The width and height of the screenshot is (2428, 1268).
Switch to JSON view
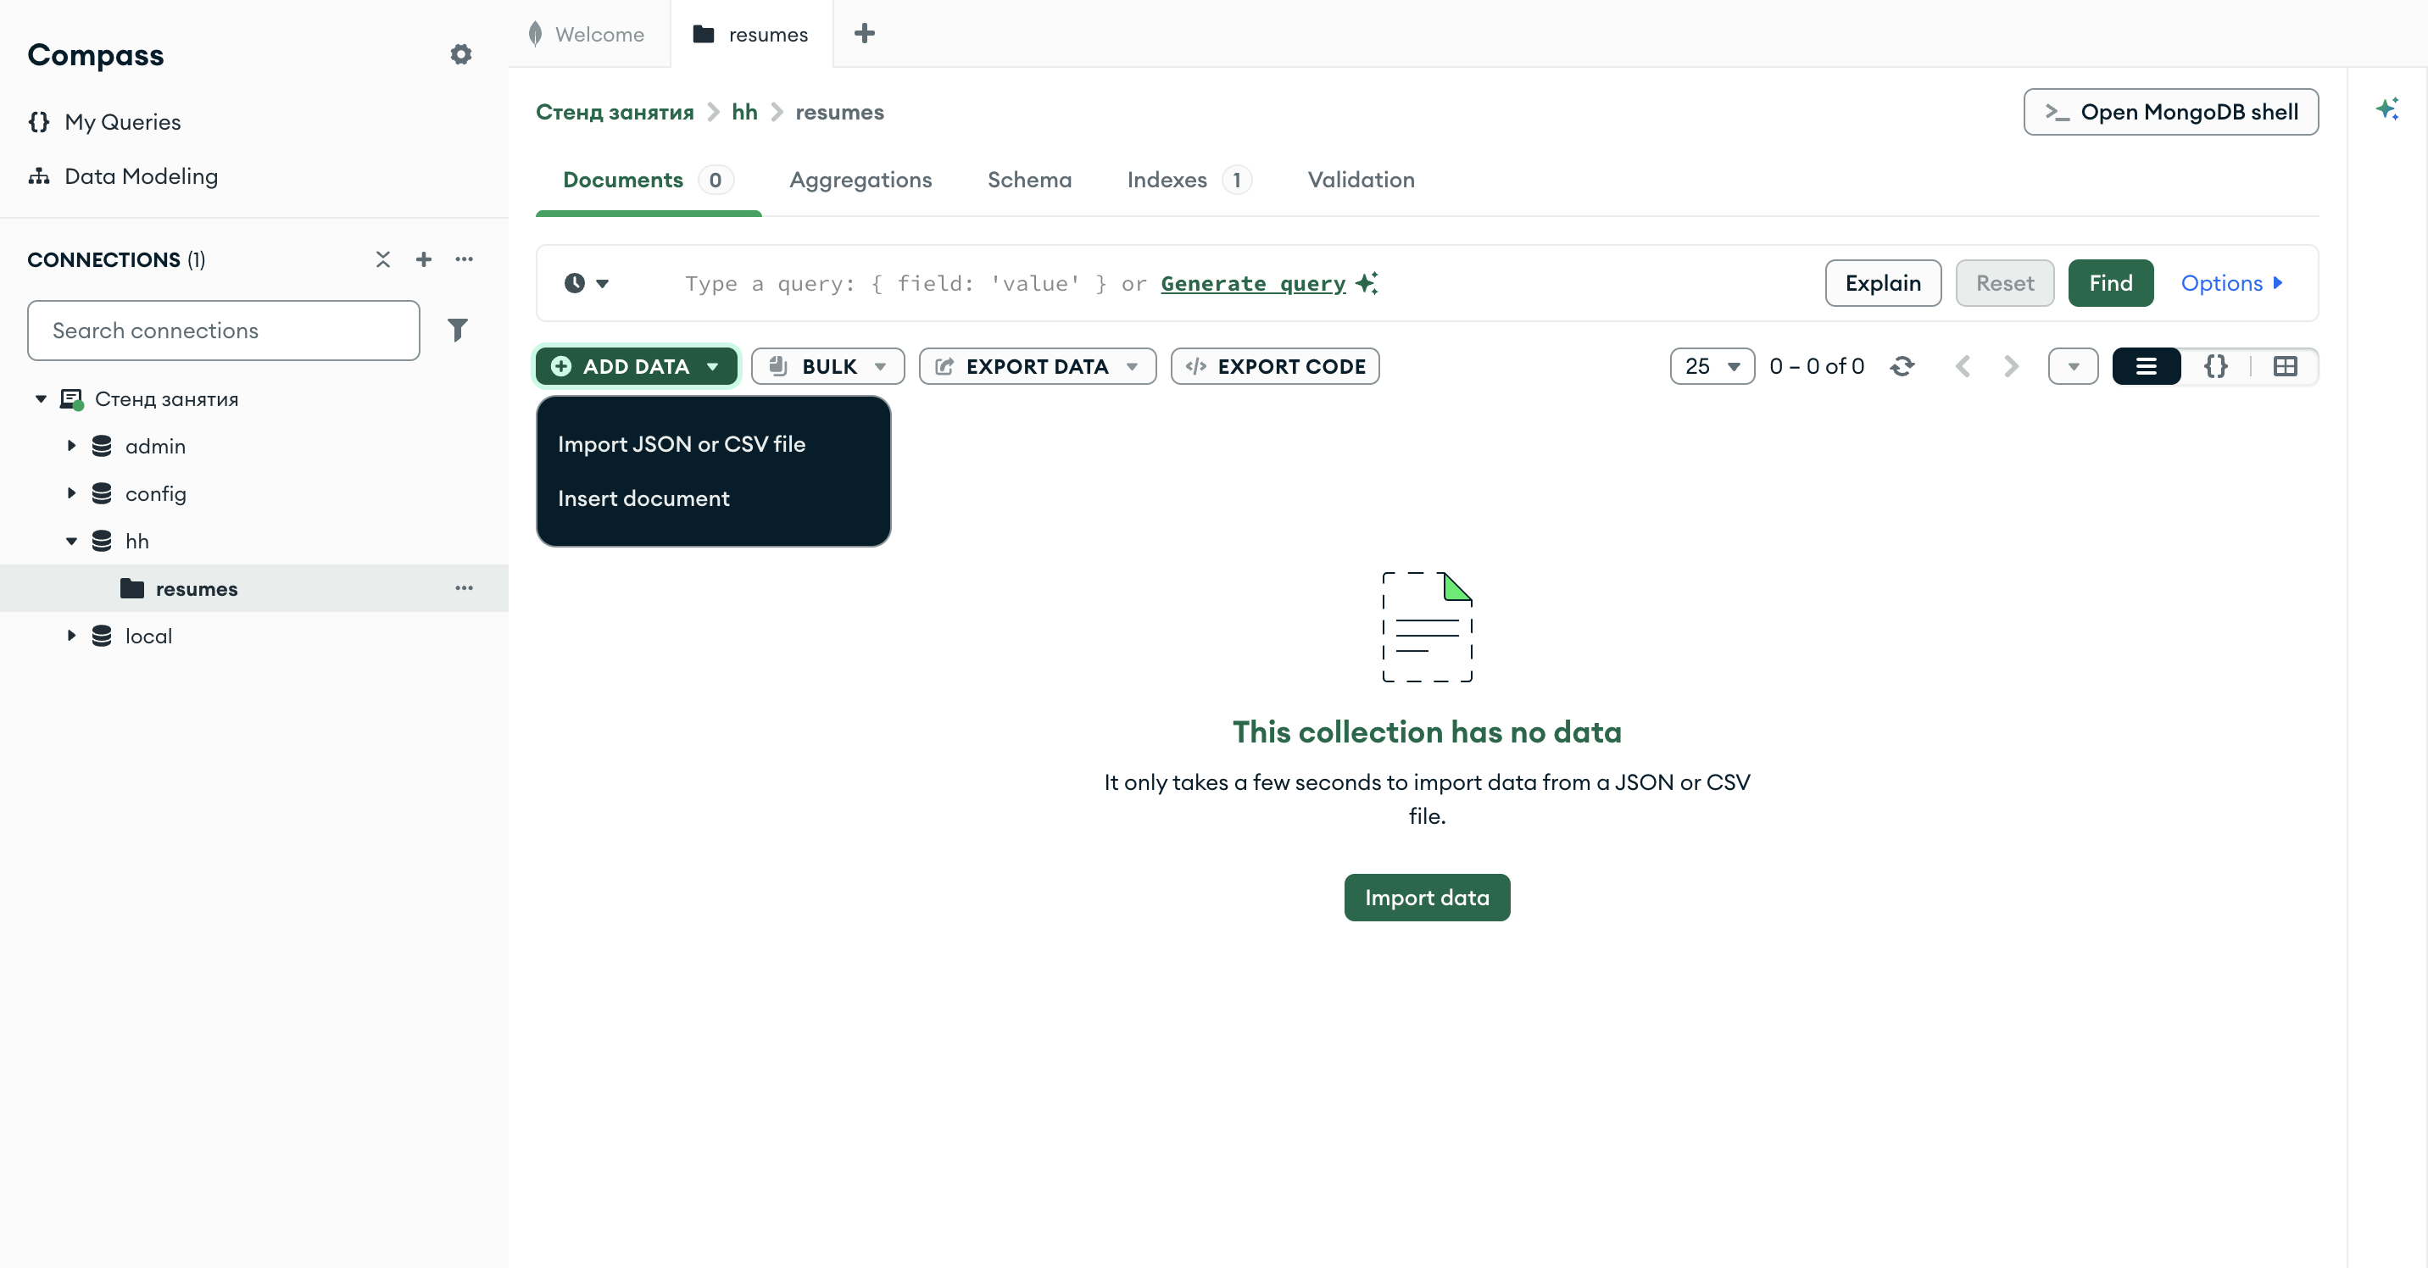point(2216,366)
